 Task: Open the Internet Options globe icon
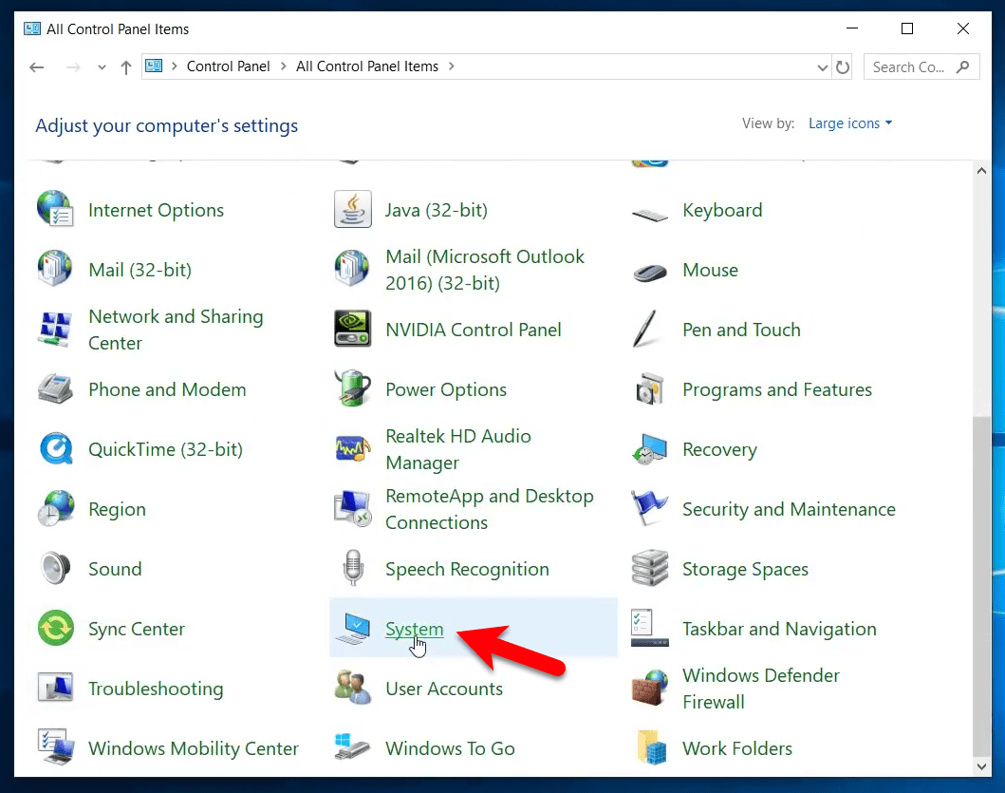(x=55, y=209)
